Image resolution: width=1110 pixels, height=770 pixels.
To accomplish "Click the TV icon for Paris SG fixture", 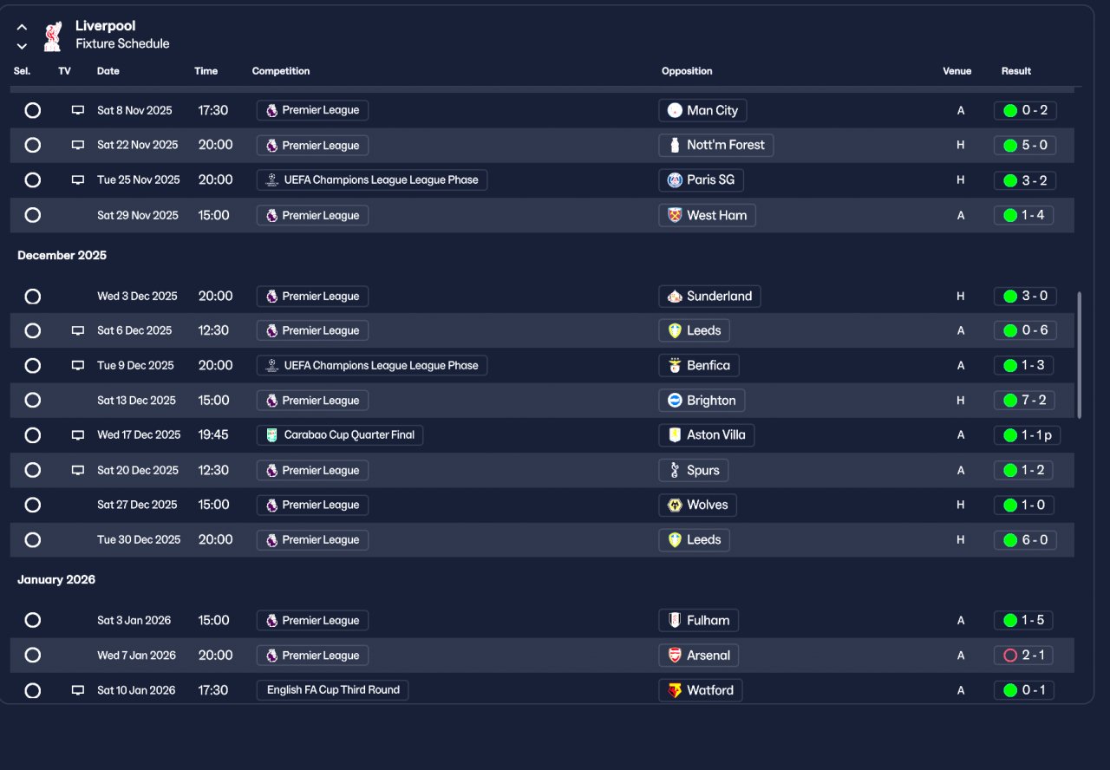I will (x=78, y=179).
